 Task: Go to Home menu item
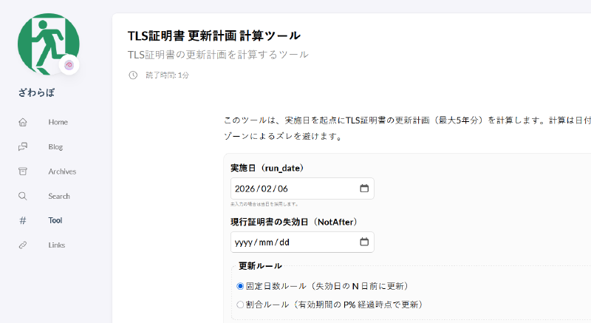click(x=58, y=122)
